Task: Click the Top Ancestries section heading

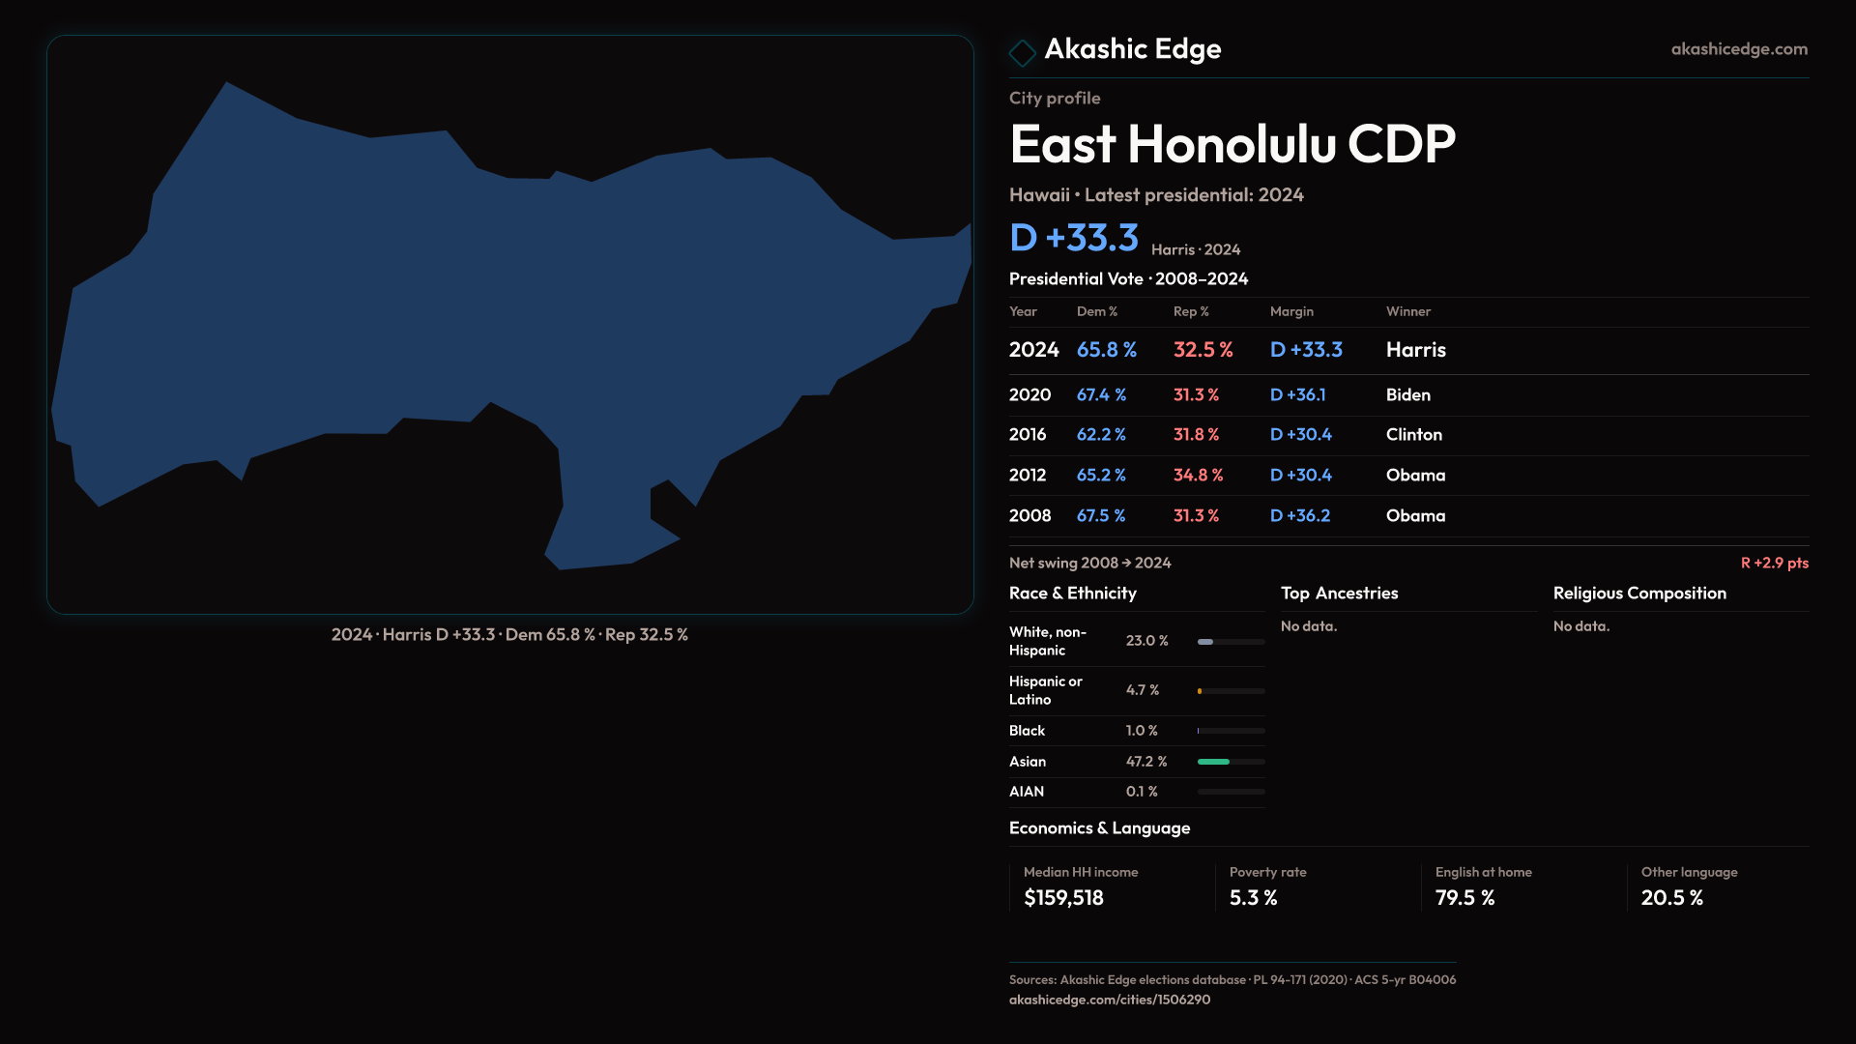Action: tap(1339, 594)
